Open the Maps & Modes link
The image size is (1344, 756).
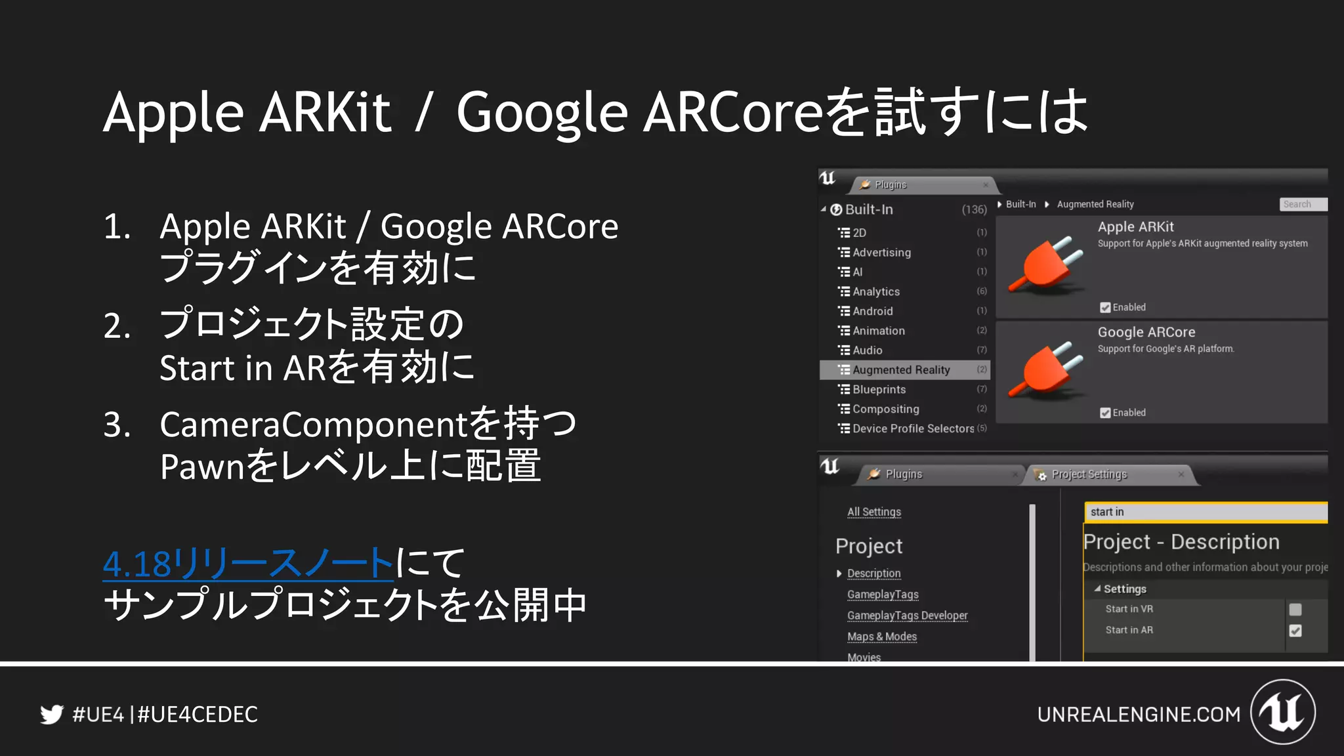pos(882,637)
